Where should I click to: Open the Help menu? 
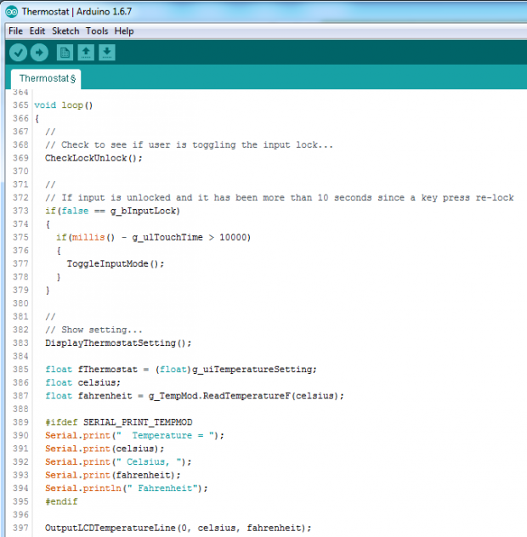click(x=124, y=31)
